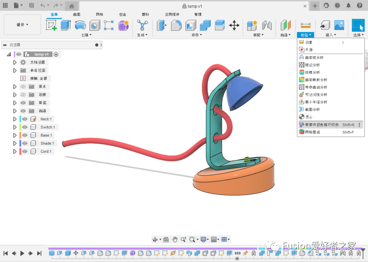
Task: Click the Revolve tool icon
Action: click(80, 25)
